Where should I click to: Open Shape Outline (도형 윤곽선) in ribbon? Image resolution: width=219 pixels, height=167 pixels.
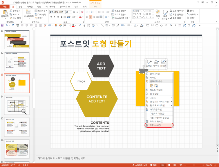177,14
